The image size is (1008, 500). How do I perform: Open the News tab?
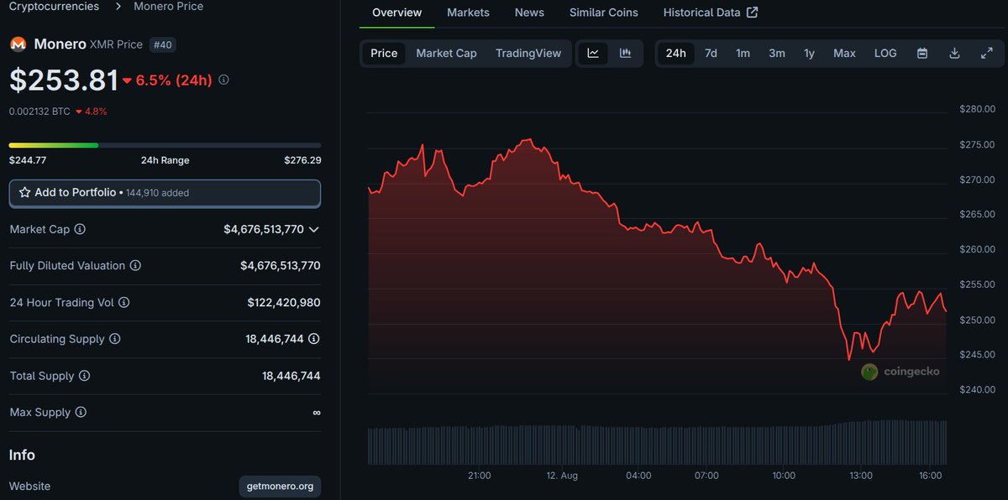pos(529,13)
